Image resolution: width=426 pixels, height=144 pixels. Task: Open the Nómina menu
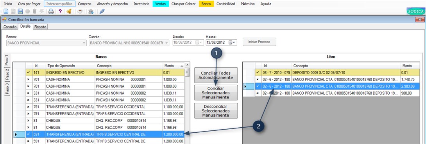click(248, 4)
